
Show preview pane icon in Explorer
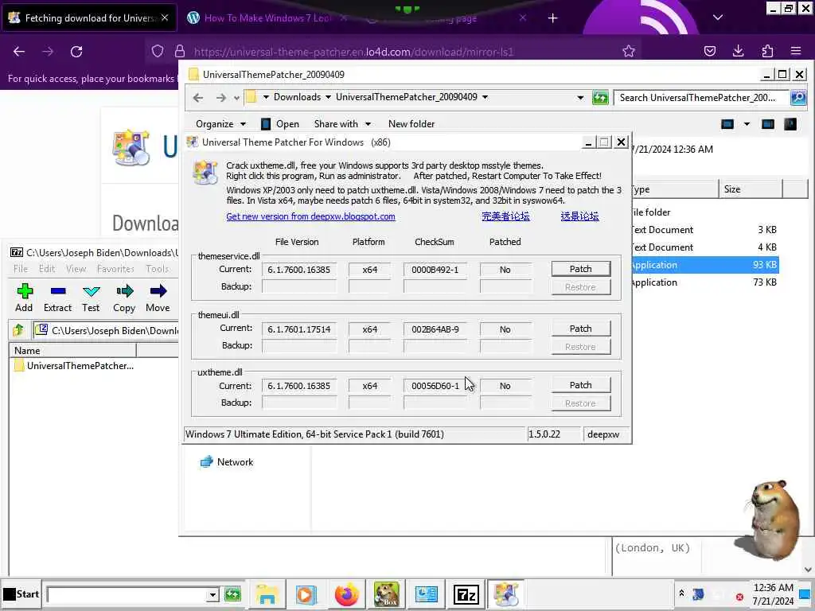pos(768,123)
